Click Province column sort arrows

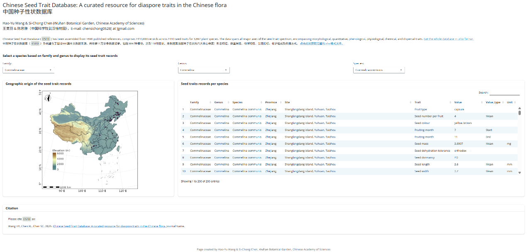tap(280, 102)
